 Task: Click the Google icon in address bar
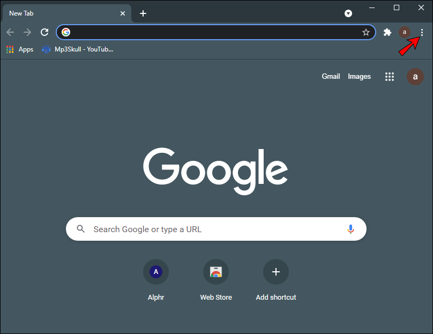click(x=66, y=32)
